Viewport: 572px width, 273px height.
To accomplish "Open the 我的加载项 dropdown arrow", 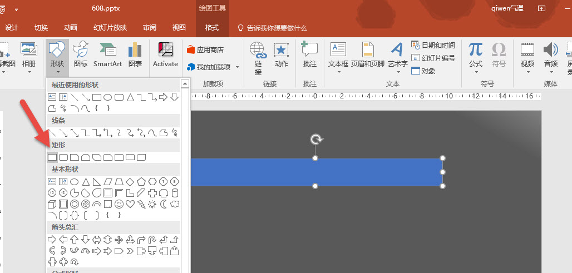I will pos(237,67).
